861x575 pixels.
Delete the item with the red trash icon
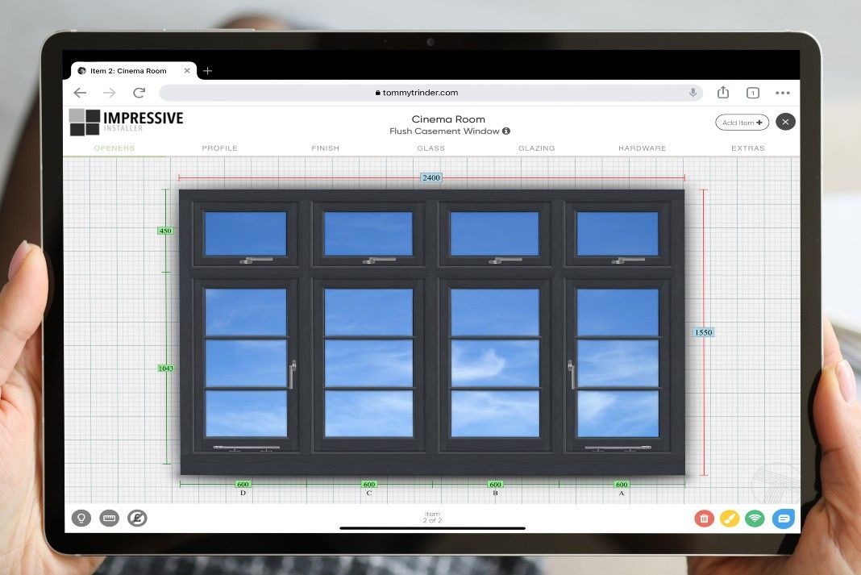pos(704,519)
